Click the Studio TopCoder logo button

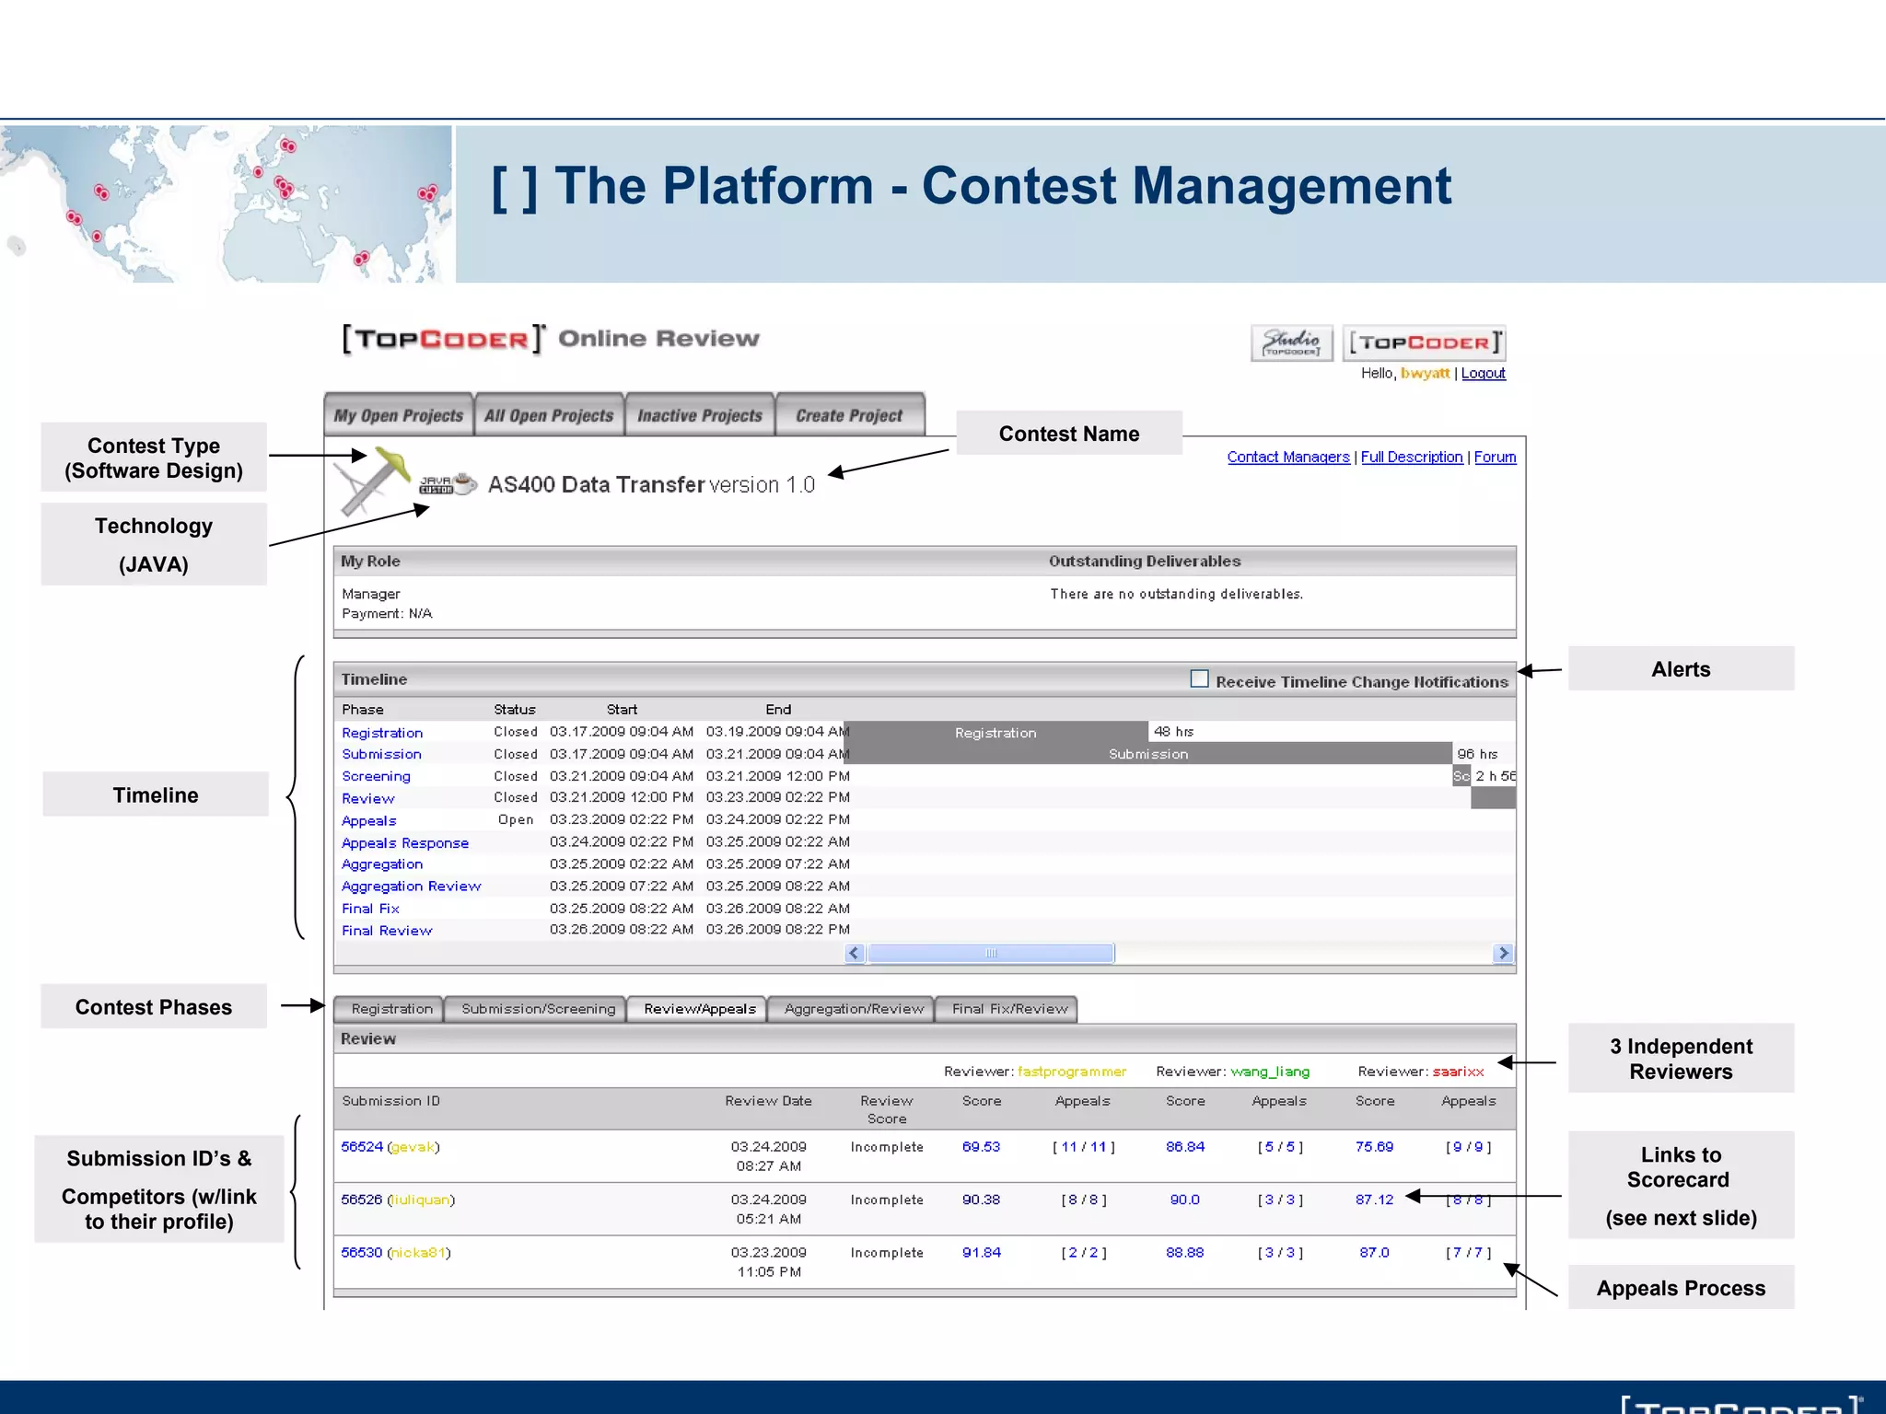pos(1291,342)
